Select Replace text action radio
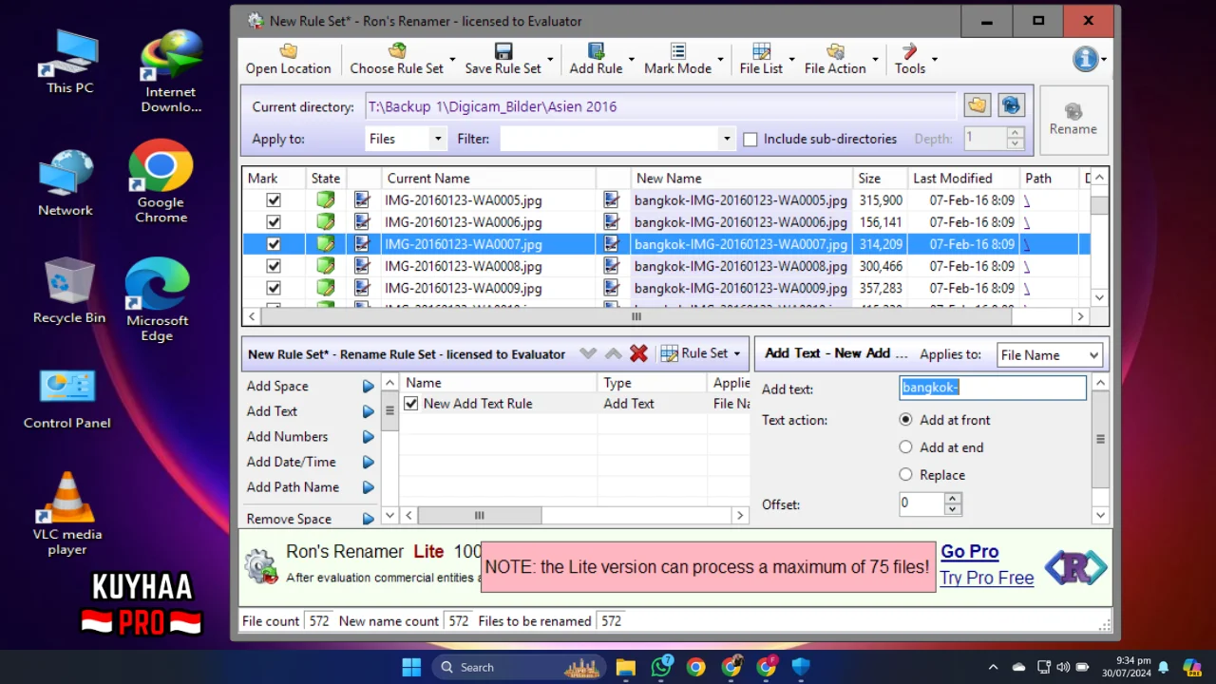This screenshot has width=1216, height=684. [905, 475]
